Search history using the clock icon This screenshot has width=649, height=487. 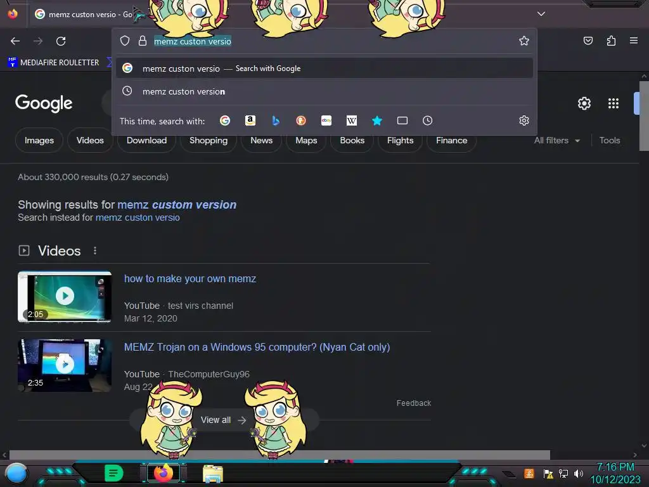point(428,120)
